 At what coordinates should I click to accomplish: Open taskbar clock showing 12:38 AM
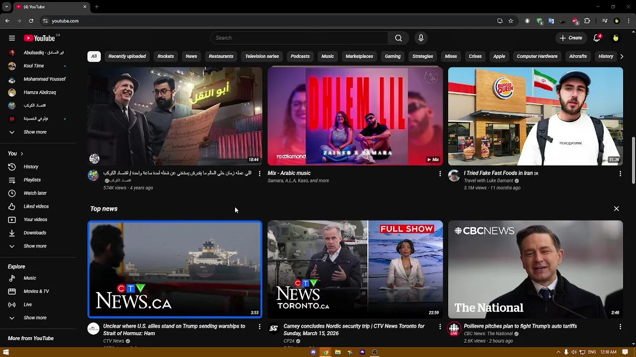(x=608, y=352)
